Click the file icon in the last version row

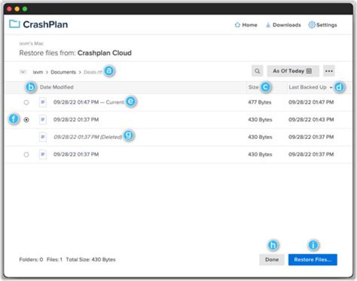click(x=43, y=154)
